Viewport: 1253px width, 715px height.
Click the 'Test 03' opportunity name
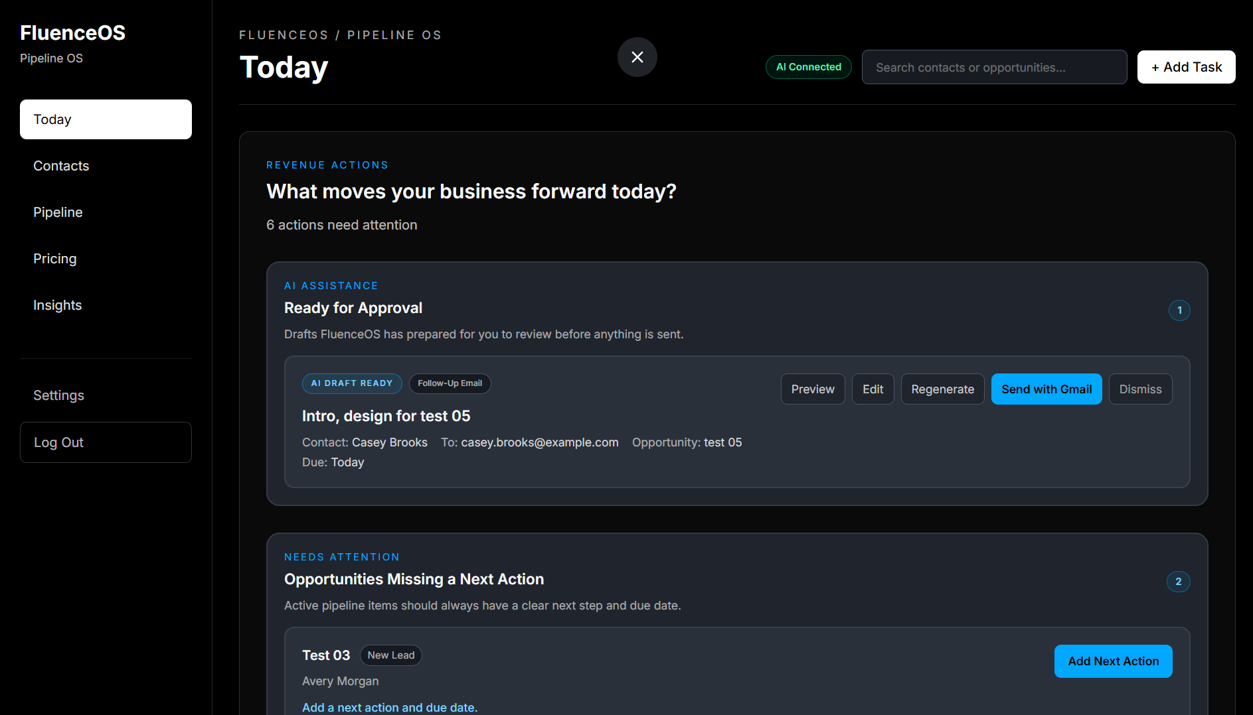[326, 655]
